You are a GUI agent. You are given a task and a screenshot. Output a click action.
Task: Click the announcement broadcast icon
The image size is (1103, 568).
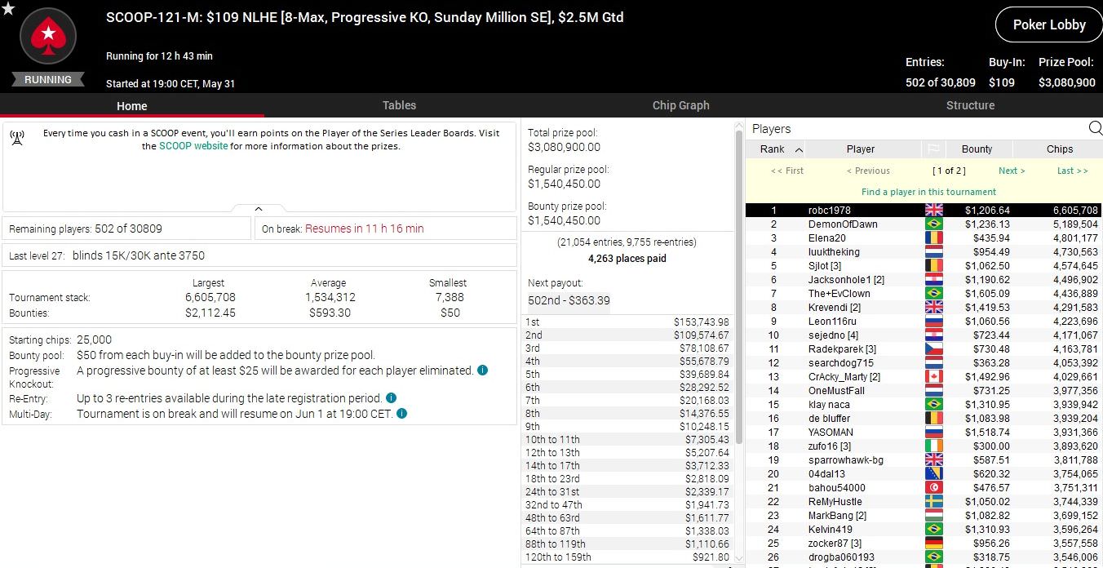(x=17, y=137)
